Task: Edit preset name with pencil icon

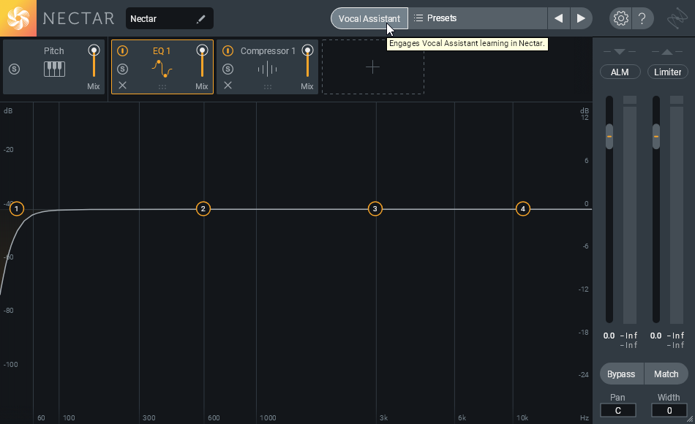Action: pyautogui.click(x=200, y=18)
